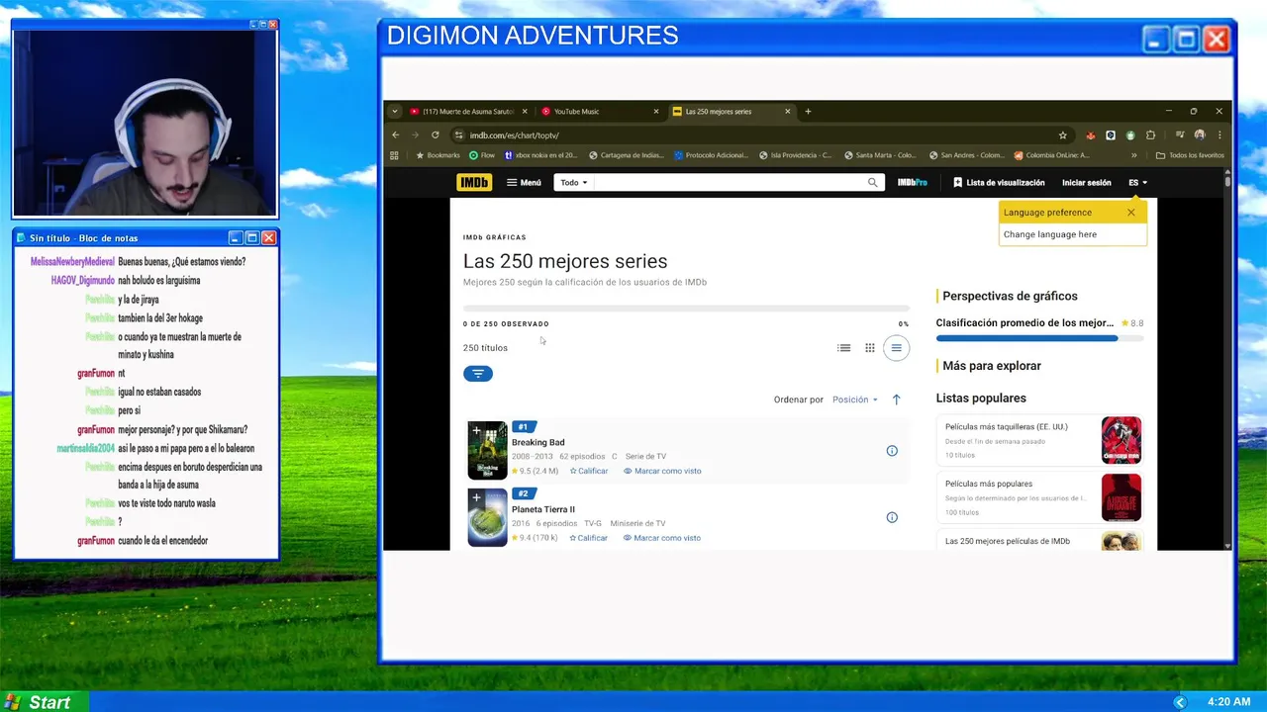Add Planeta Tierra II to watchlist plus icon
1267x712 pixels.
pyautogui.click(x=476, y=497)
